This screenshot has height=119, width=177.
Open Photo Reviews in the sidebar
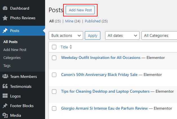coord(23,18)
